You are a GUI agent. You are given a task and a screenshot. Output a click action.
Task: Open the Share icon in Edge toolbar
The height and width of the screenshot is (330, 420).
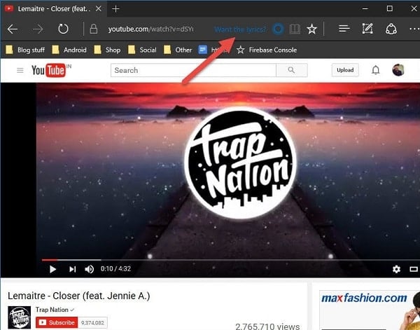(391, 29)
